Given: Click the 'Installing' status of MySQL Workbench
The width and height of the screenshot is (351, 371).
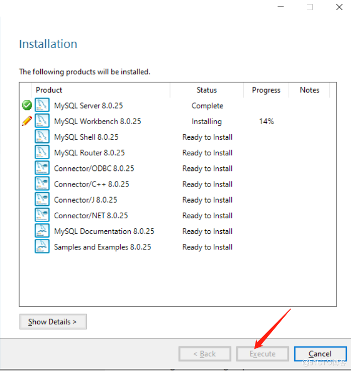Looking at the screenshot, I should [x=207, y=122].
